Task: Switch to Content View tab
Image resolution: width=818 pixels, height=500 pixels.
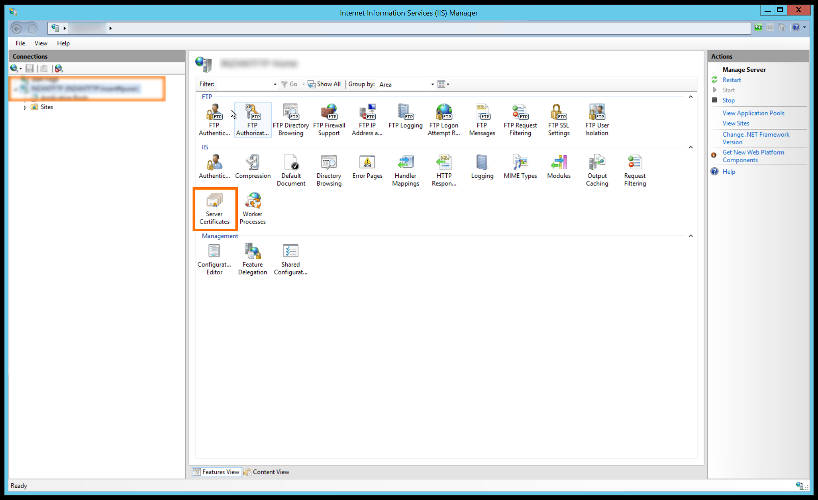Action: pos(266,472)
